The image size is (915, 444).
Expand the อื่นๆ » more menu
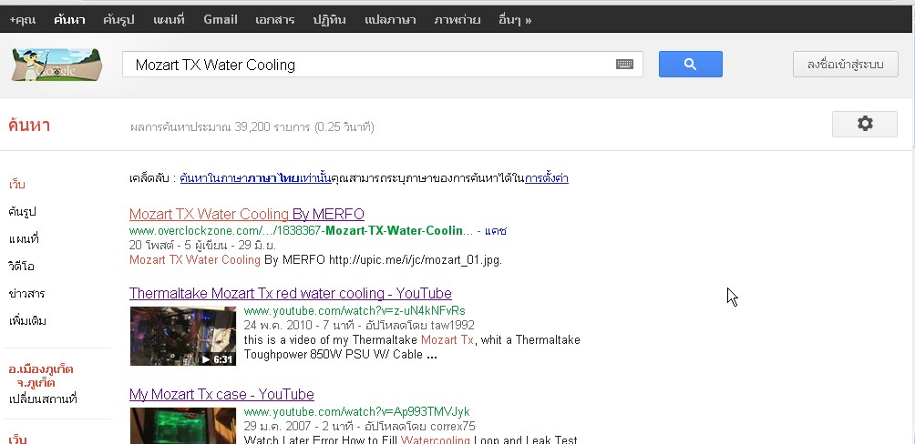[x=515, y=20]
